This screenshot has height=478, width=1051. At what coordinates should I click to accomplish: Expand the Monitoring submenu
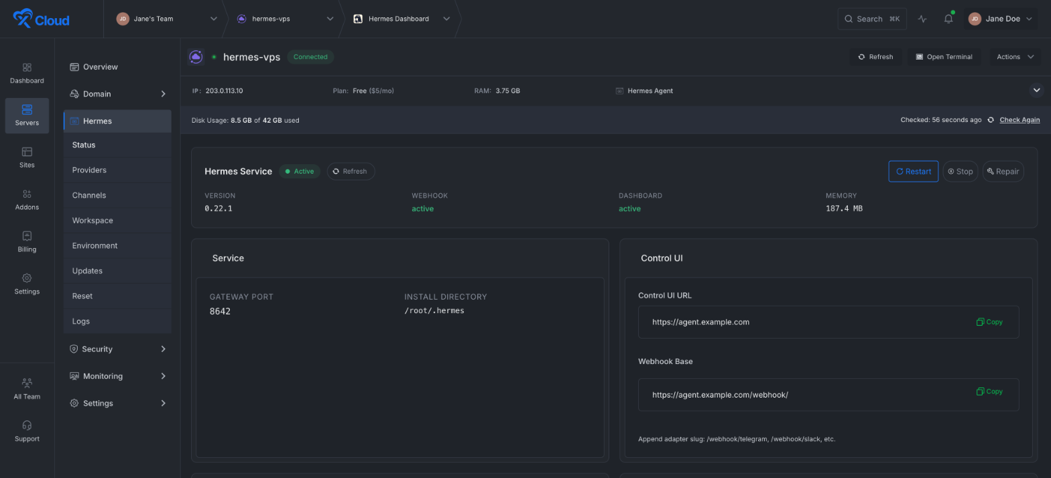coord(163,376)
